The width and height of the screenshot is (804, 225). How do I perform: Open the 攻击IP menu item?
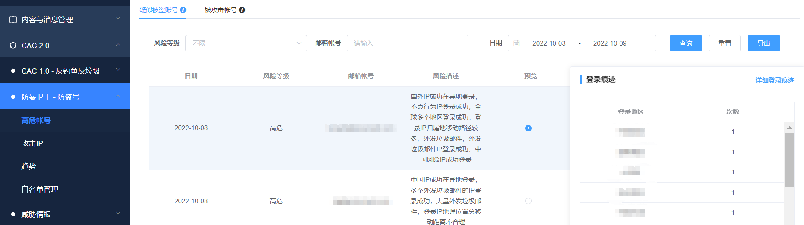pyautogui.click(x=32, y=143)
